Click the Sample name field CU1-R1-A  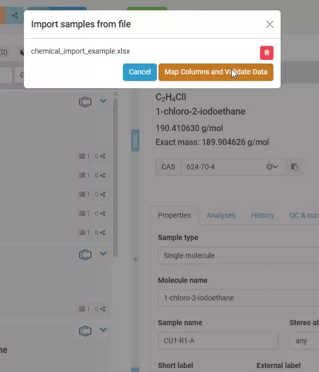click(218, 340)
